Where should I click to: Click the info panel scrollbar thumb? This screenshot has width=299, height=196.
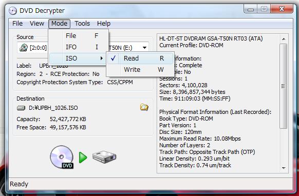[284, 86]
